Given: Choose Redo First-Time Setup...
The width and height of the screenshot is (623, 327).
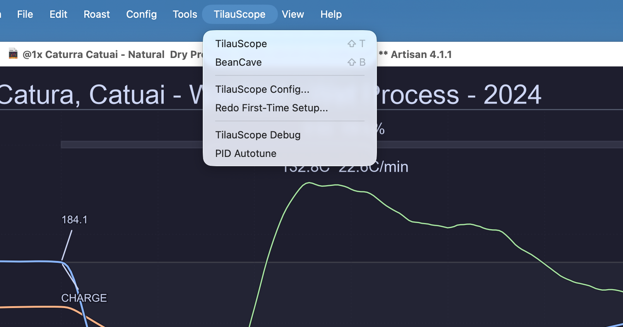Looking at the screenshot, I should [290, 108].
